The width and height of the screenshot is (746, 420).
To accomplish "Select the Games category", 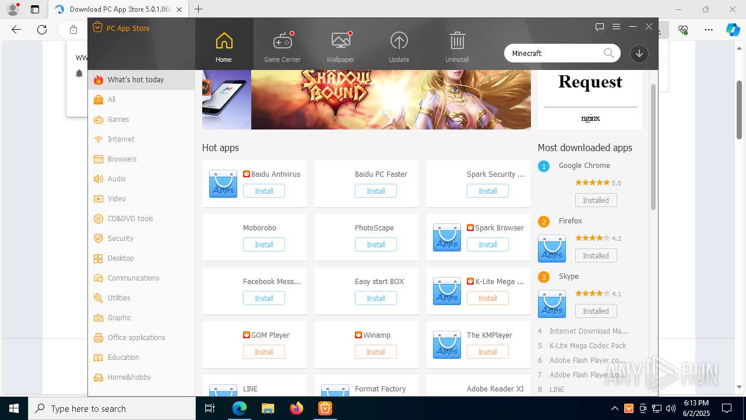I will [142, 120].
